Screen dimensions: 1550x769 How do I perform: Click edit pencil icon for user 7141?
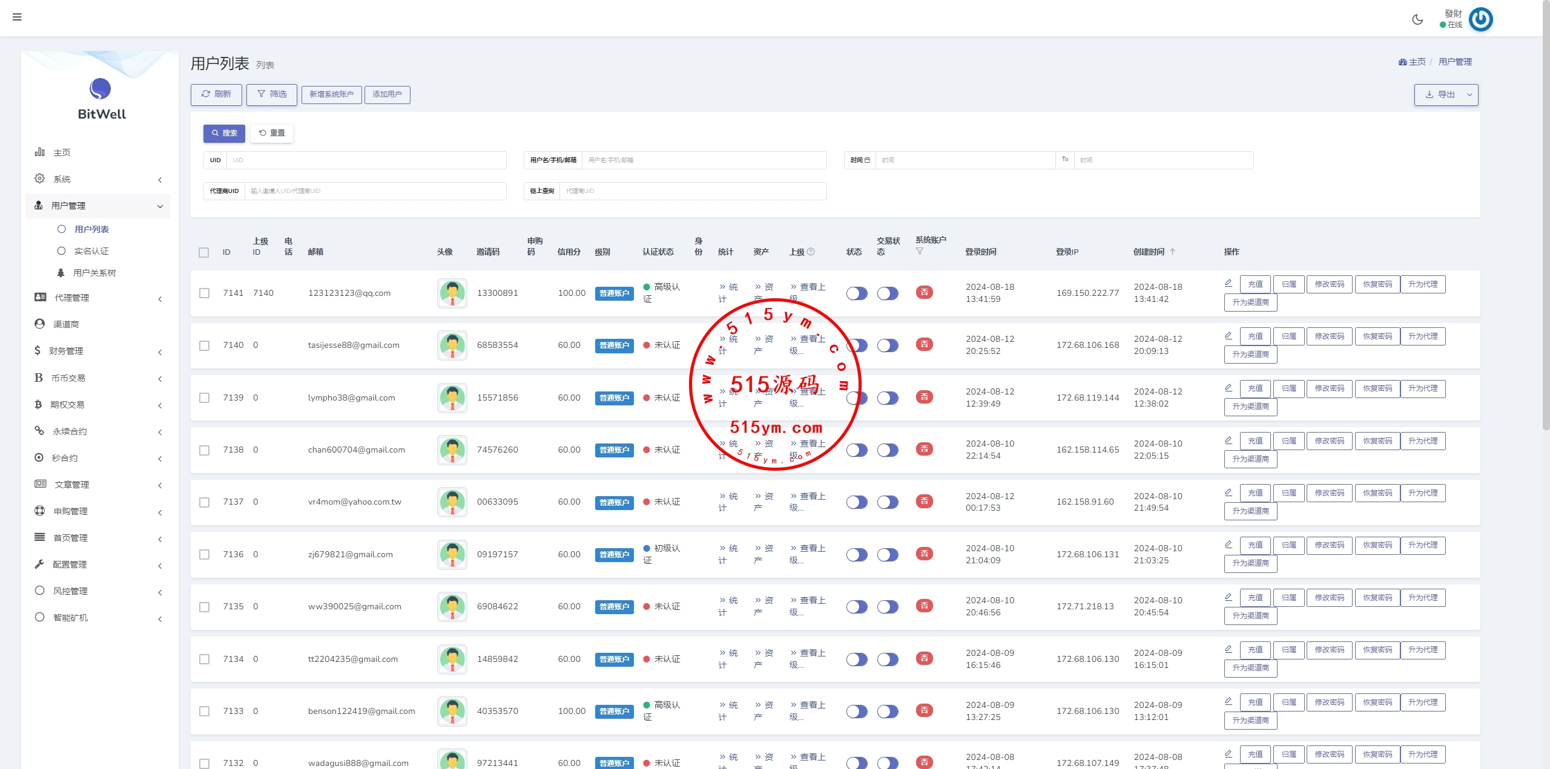1228,283
